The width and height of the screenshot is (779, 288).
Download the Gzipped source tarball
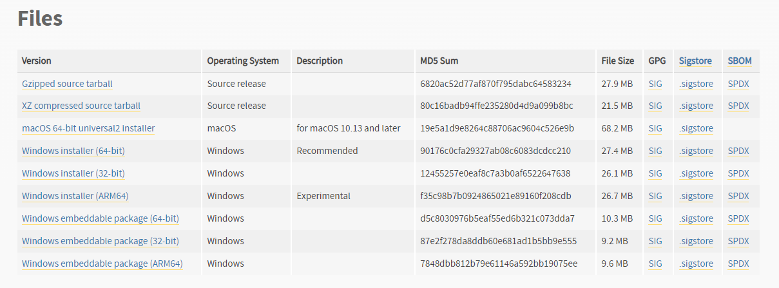coord(67,84)
